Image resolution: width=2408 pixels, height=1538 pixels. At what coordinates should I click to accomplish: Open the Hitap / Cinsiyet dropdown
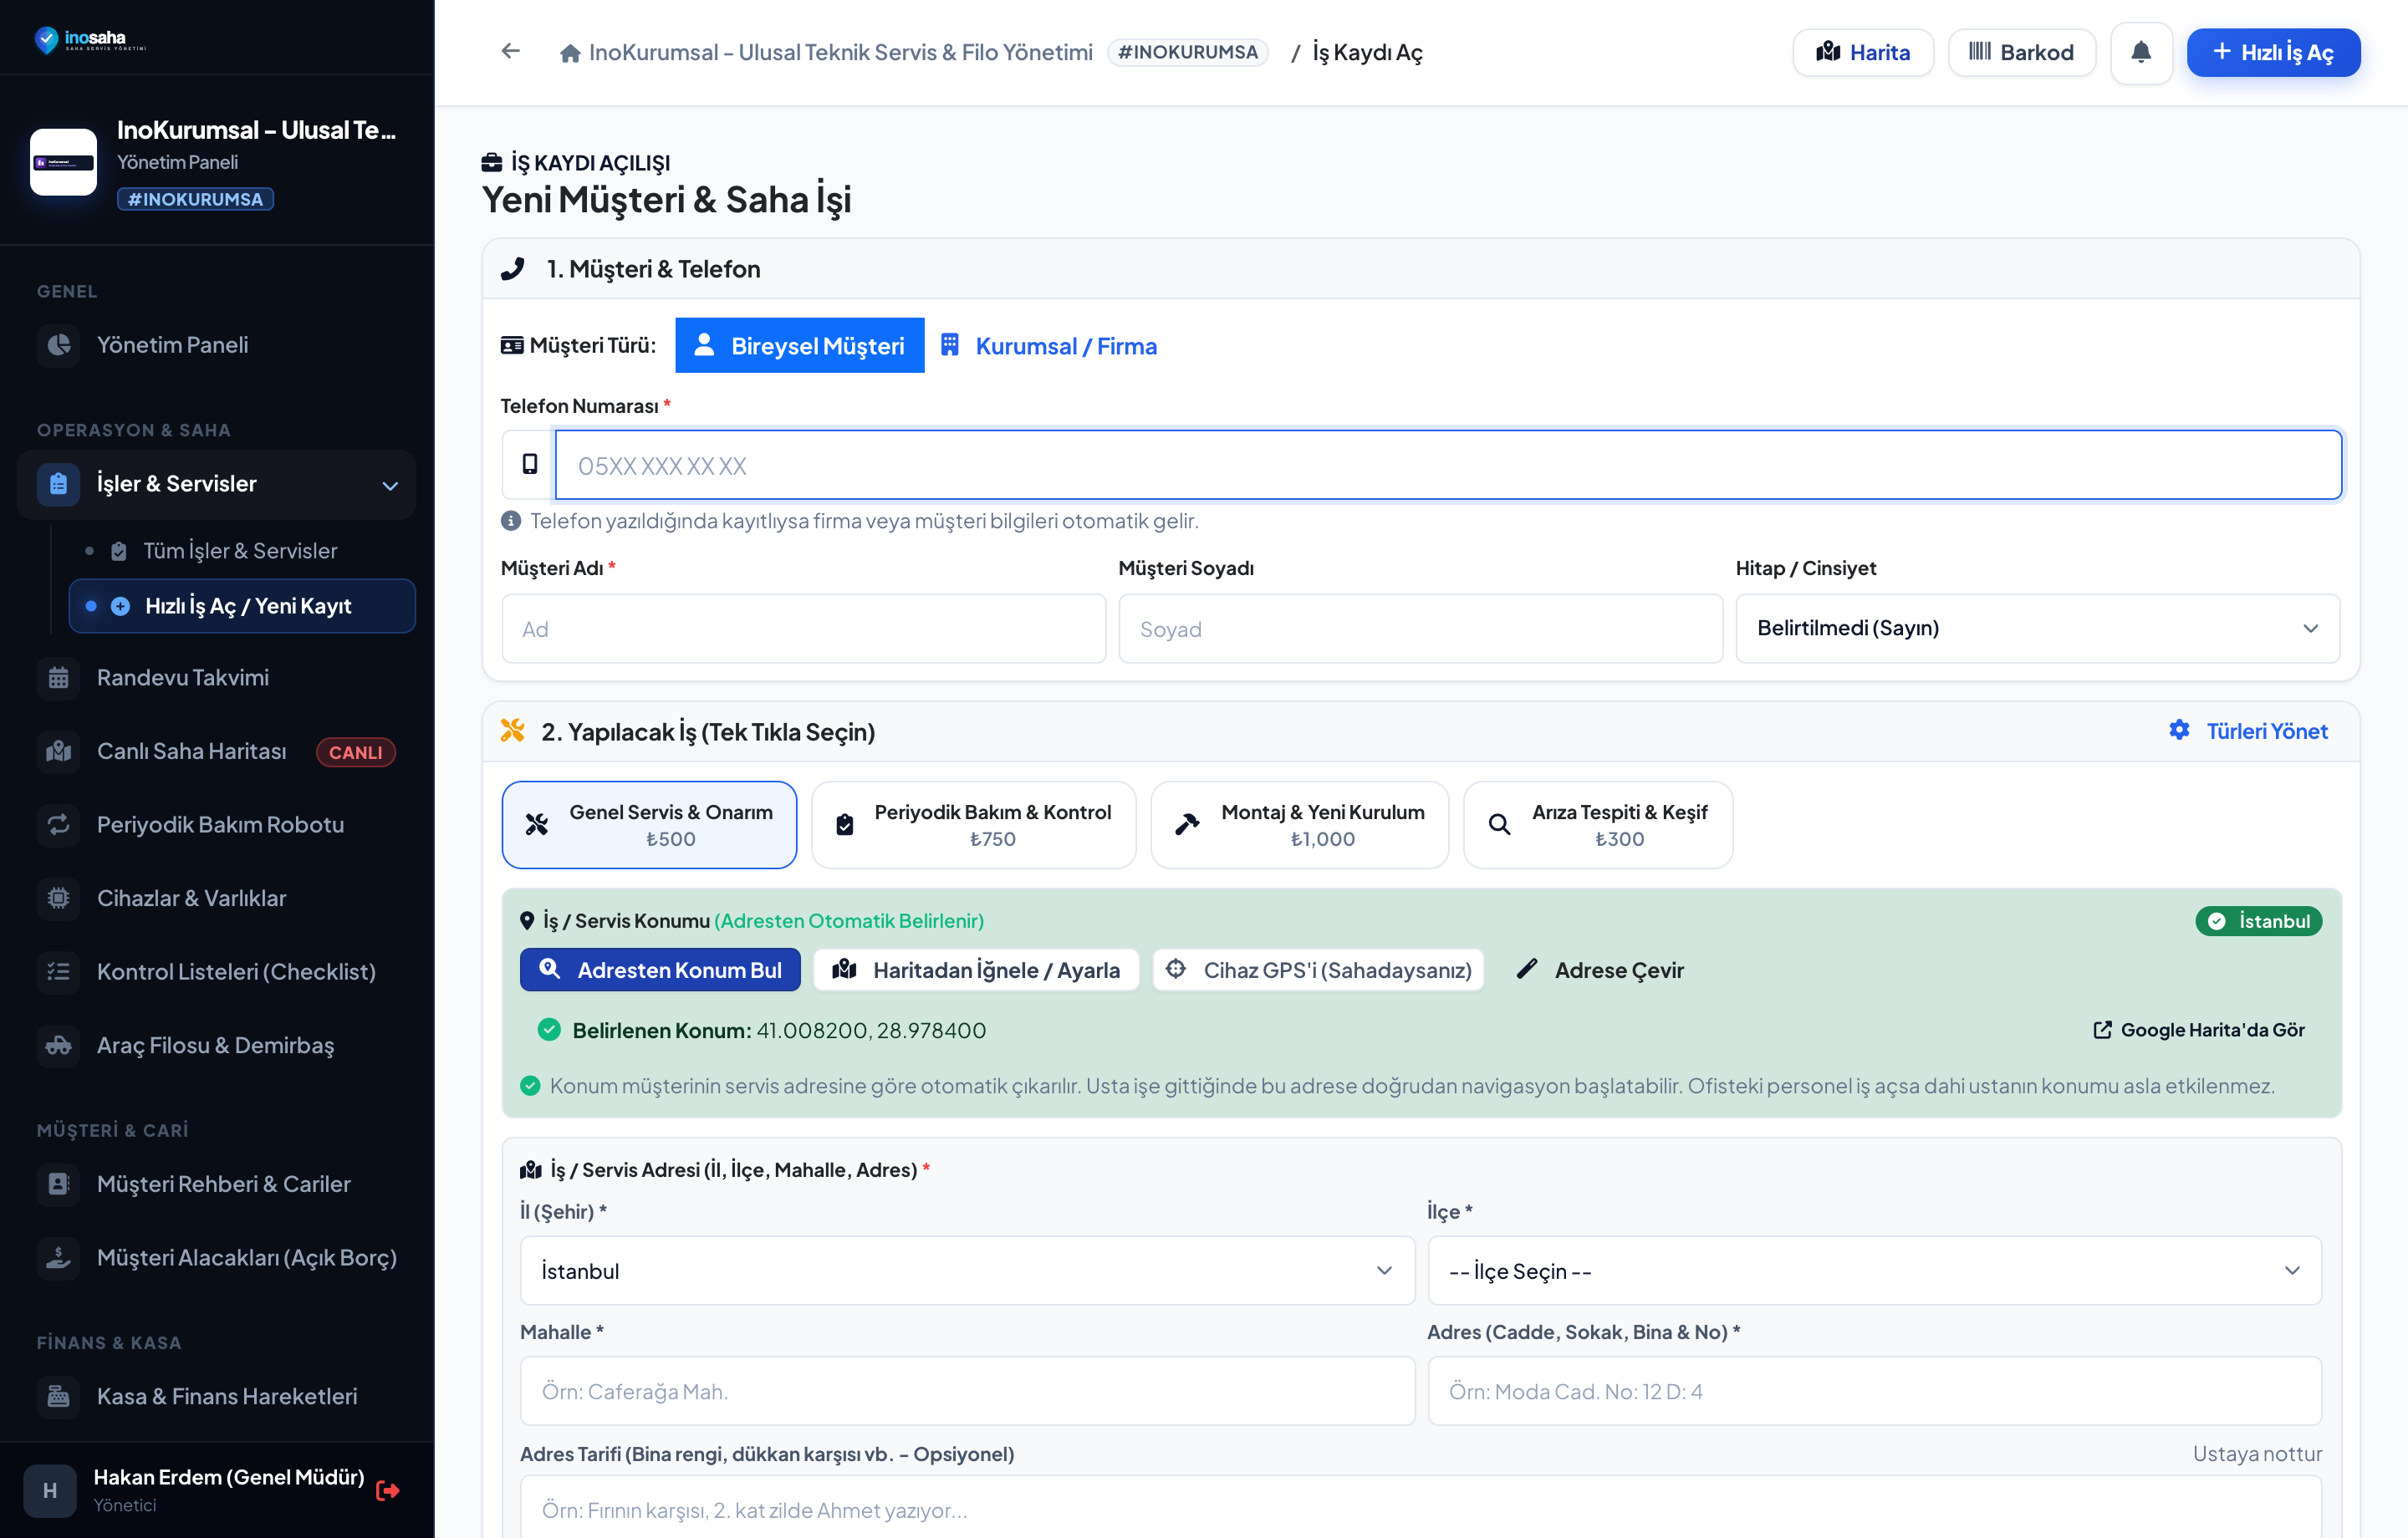point(2037,628)
